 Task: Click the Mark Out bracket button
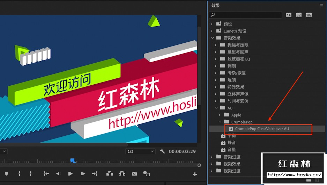(30, 174)
